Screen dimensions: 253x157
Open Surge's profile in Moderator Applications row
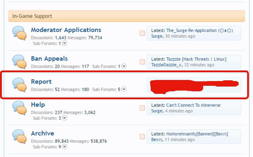point(157,36)
